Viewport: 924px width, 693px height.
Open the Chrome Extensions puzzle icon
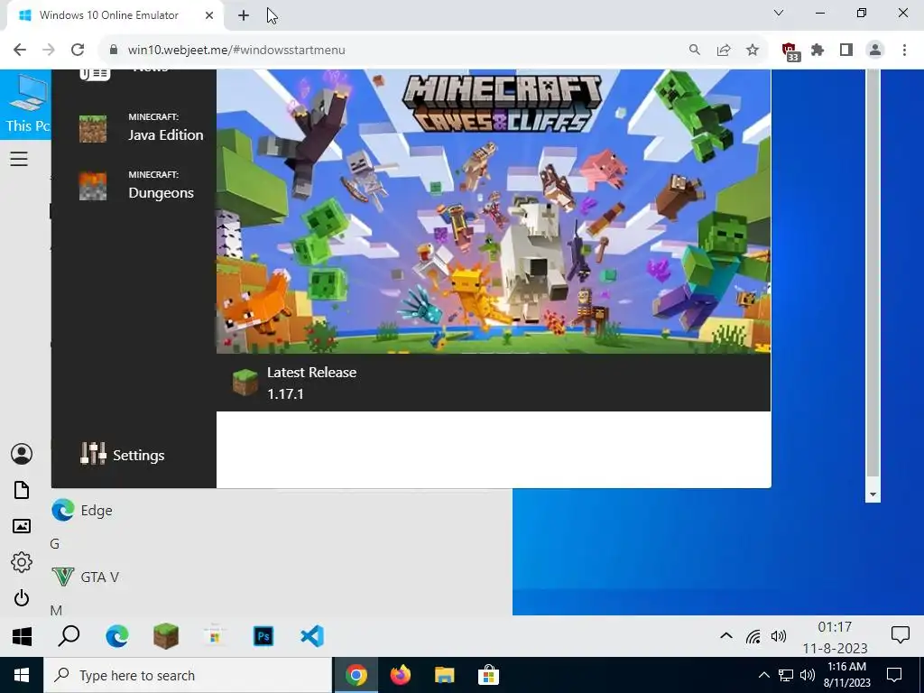(818, 51)
